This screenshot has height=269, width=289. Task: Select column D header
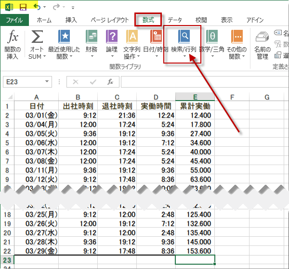click(x=156, y=97)
